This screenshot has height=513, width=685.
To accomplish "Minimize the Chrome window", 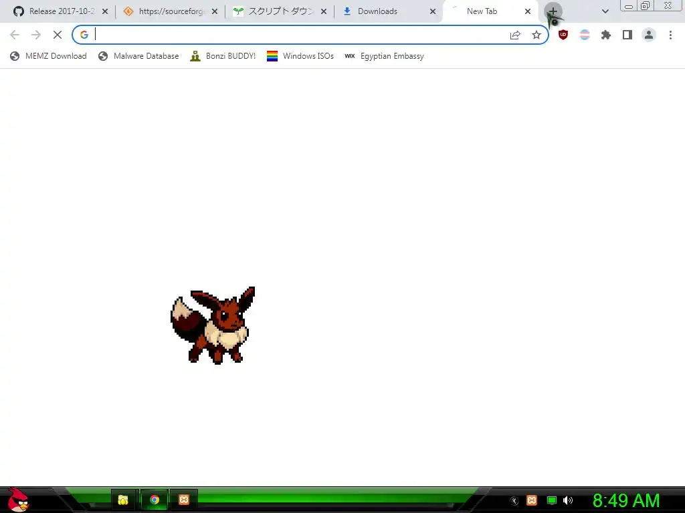I will pos(629,5).
